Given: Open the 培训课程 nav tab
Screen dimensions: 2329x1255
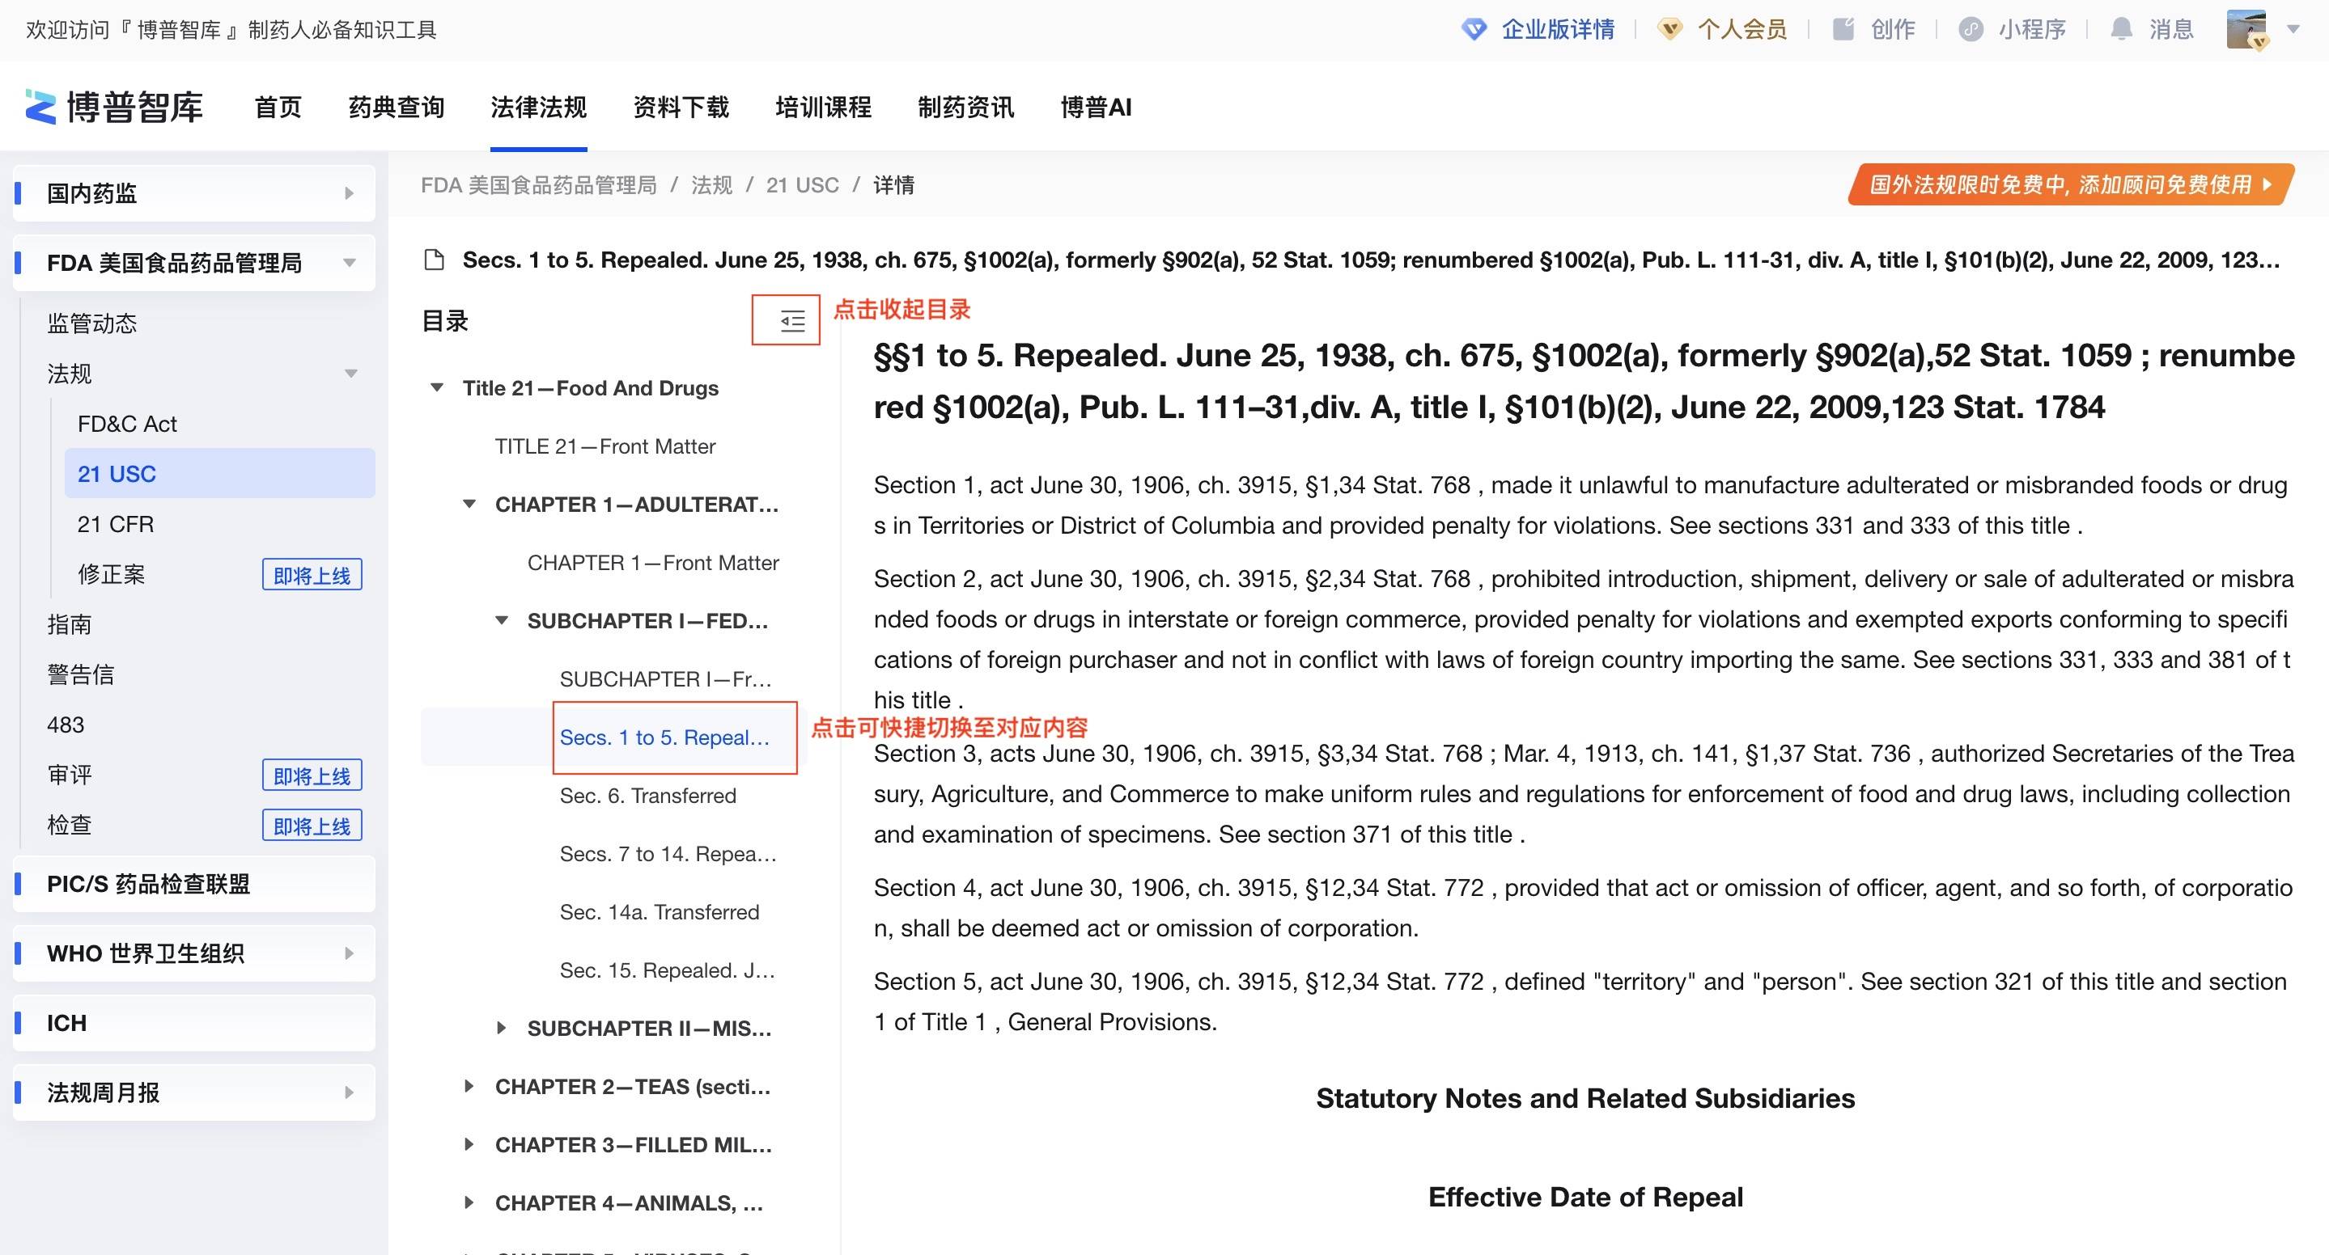Looking at the screenshot, I should [x=824, y=108].
